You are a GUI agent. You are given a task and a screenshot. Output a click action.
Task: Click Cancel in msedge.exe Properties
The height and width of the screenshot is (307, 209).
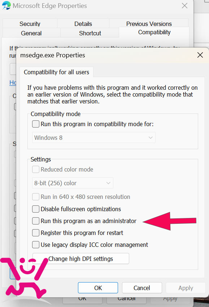[x=142, y=288]
